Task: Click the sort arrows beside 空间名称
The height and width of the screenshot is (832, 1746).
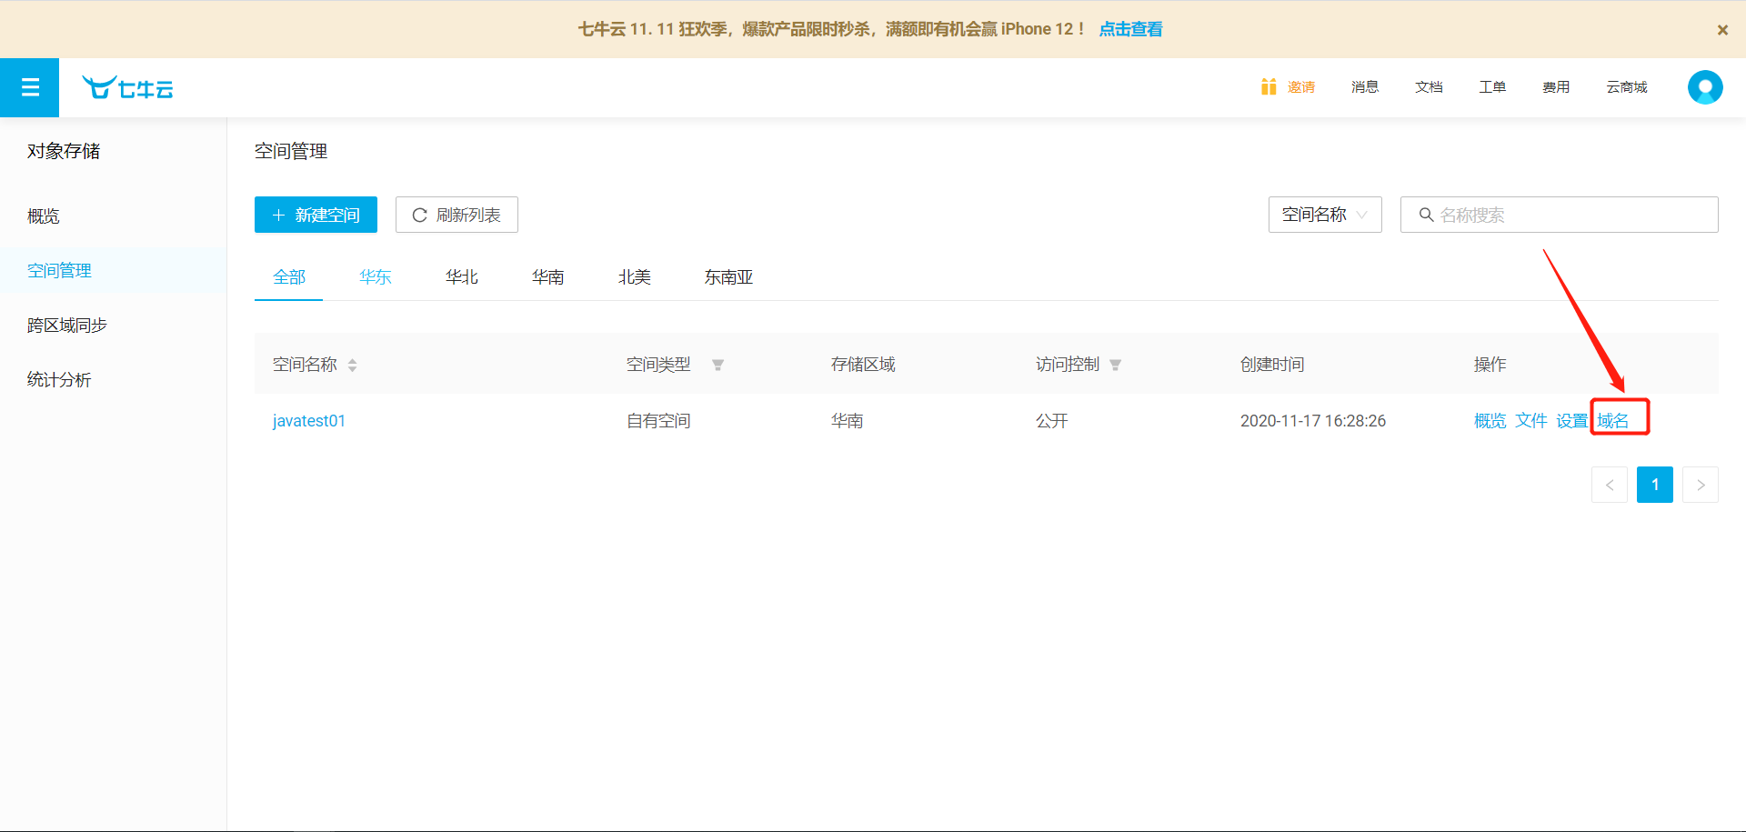Action: pos(352,365)
